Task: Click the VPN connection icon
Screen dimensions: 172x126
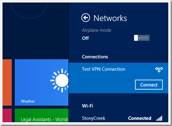Action: pos(159,69)
